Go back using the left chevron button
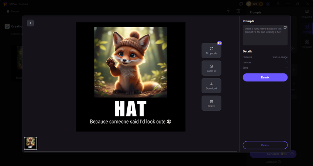Screen dimensions: 313x166 (30, 23)
